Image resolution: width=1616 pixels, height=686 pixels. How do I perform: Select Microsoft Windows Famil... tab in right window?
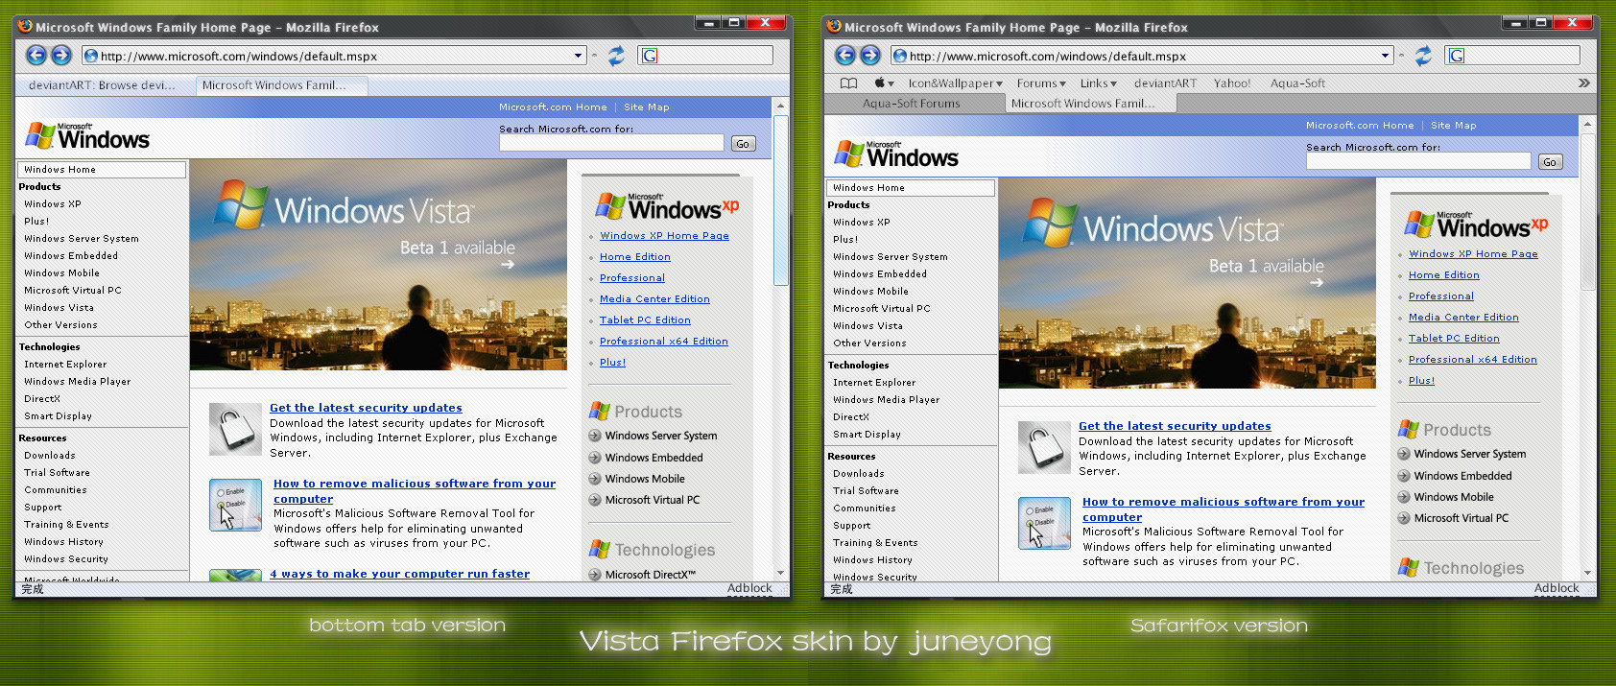[x=1090, y=104]
